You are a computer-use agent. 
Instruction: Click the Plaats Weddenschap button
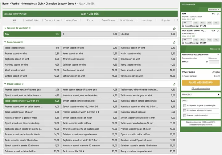pos(200,83)
